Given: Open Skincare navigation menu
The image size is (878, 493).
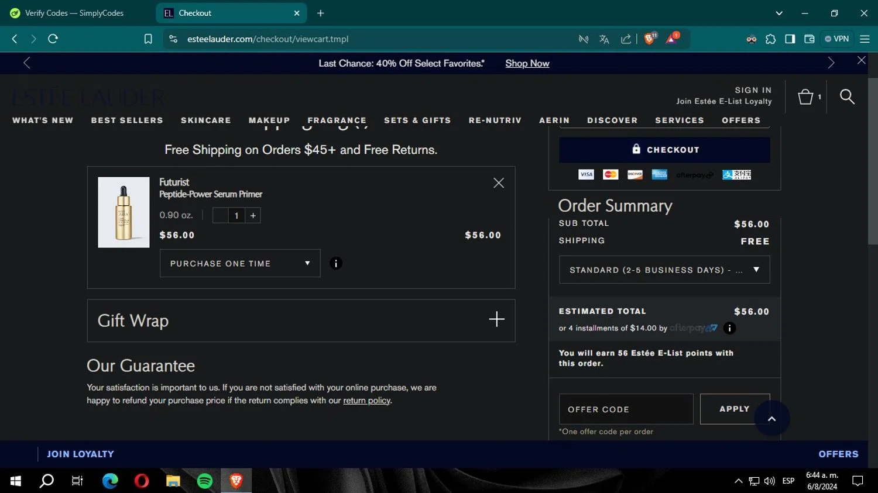Looking at the screenshot, I should click(206, 120).
